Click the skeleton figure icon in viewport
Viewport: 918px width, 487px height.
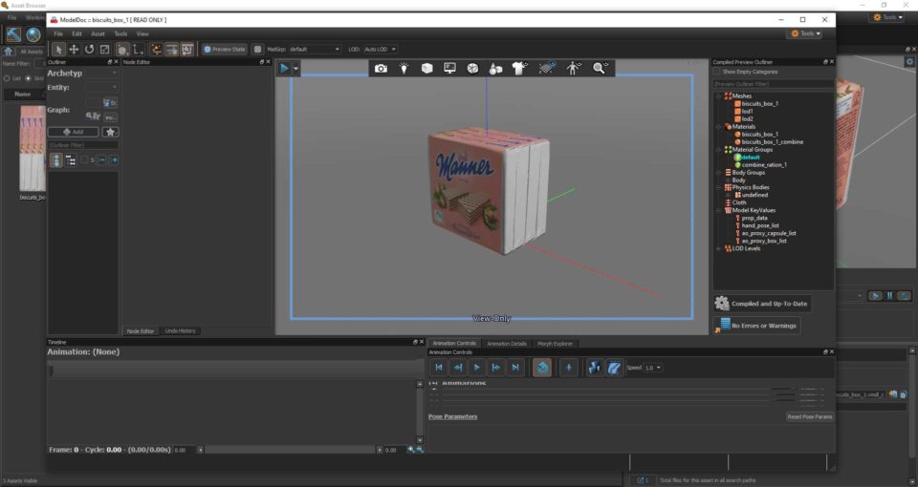pos(573,69)
